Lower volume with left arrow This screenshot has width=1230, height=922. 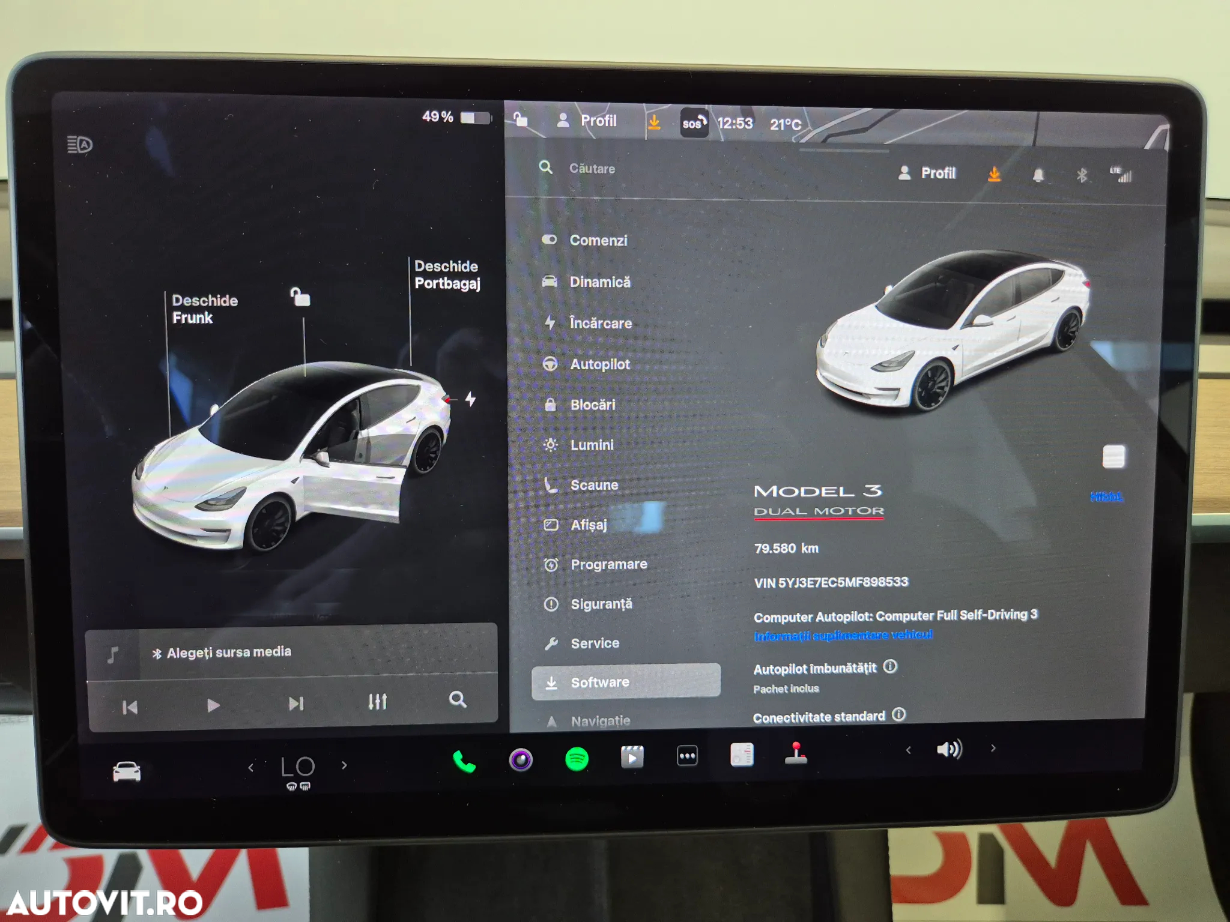tap(908, 750)
